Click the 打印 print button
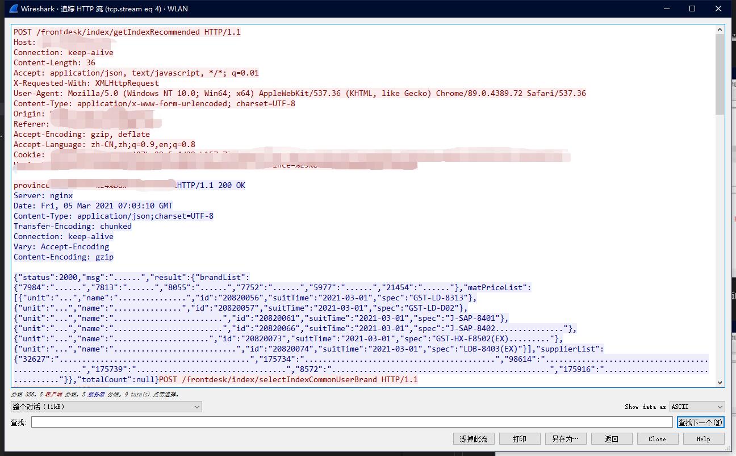This screenshot has width=736, height=456. [x=520, y=439]
